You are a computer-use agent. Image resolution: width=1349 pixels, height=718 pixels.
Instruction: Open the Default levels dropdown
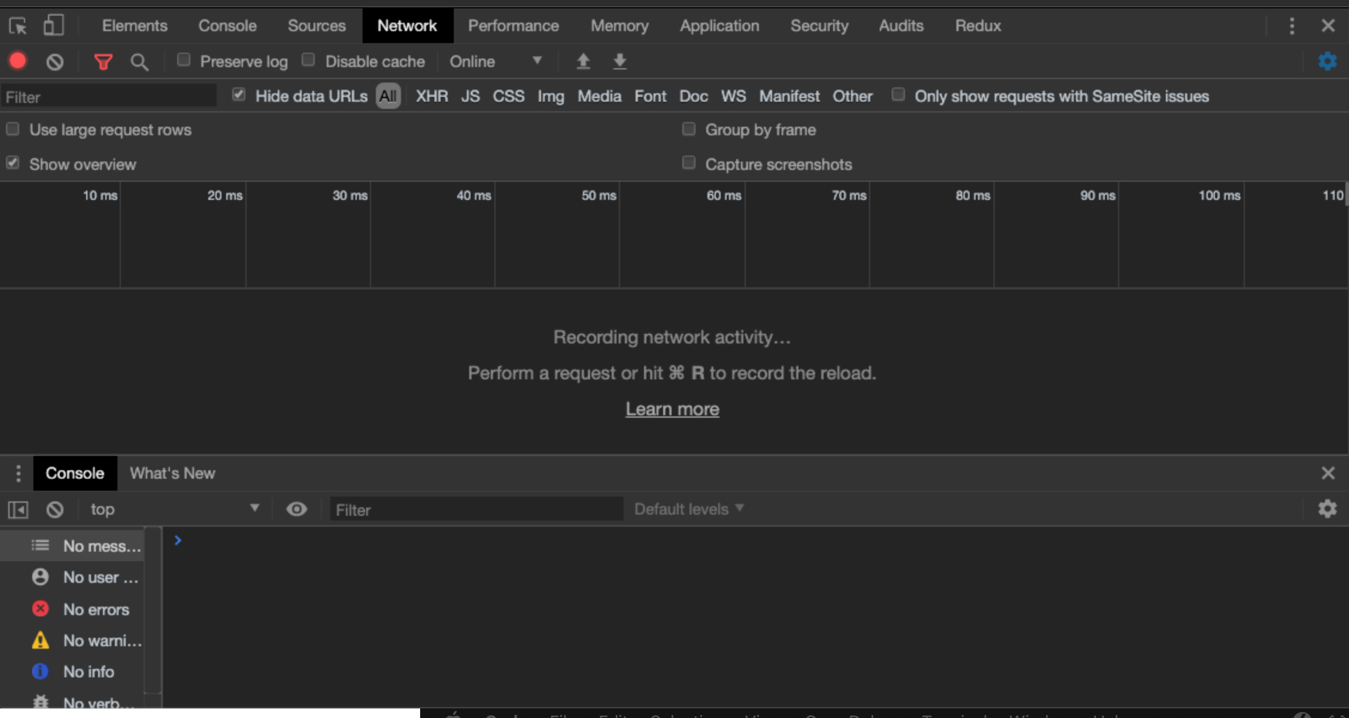[688, 509]
